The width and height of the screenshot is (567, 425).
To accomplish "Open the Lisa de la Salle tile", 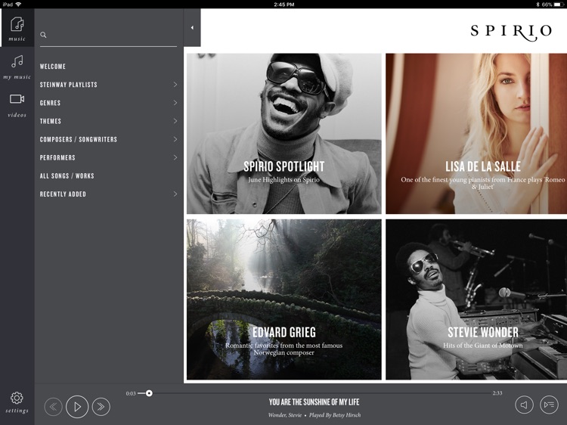I will (476, 134).
